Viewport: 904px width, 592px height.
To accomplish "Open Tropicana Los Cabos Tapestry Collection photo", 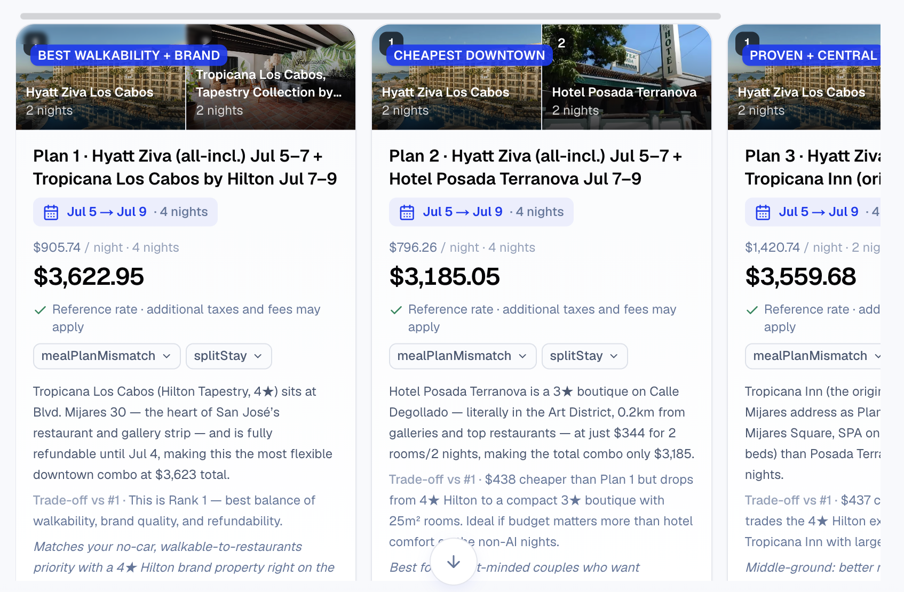I will pyautogui.click(x=271, y=77).
